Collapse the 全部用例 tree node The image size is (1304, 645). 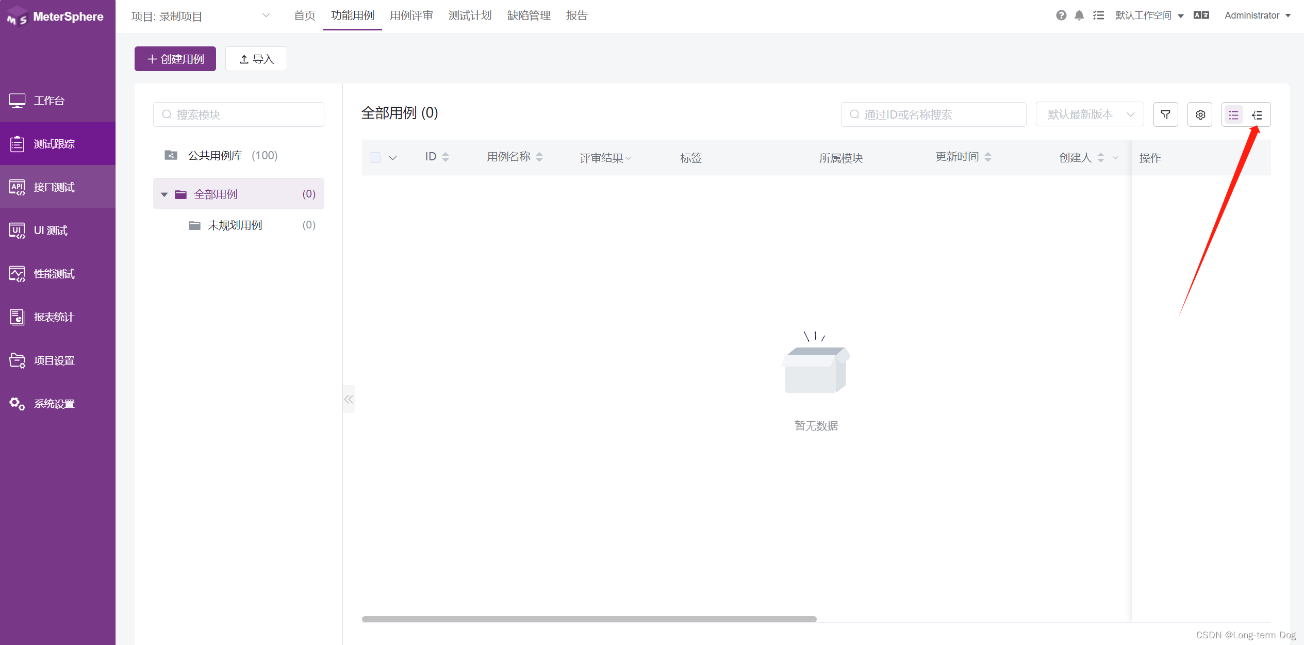coord(164,194)
